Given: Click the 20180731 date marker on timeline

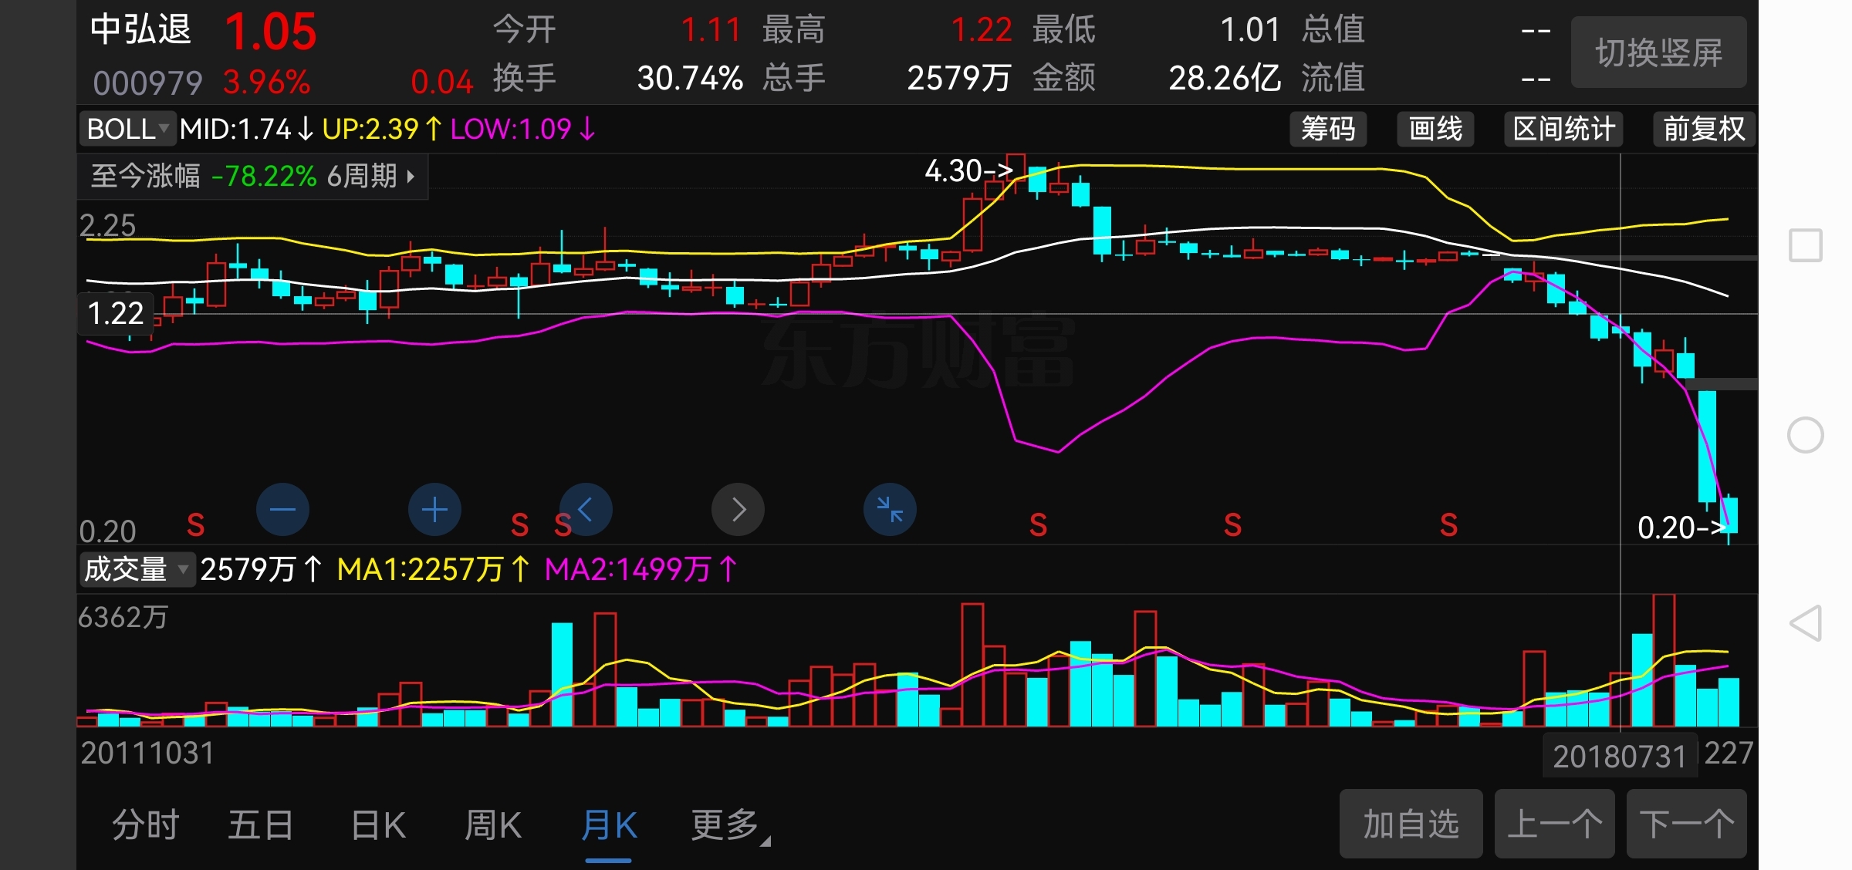Looking at the screenshot, I should pos(1619,757).
